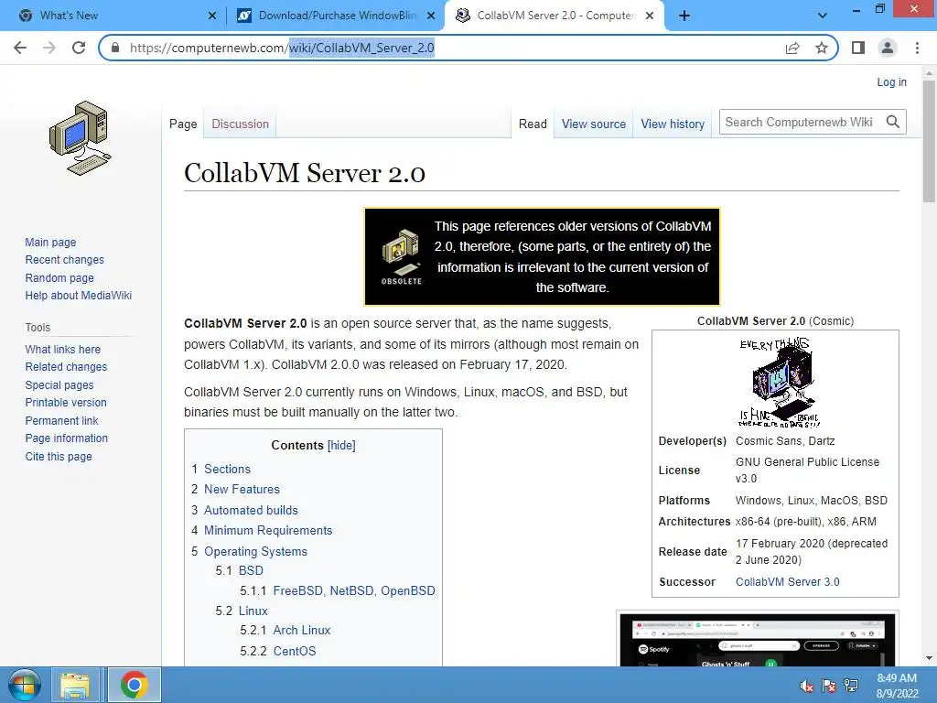Switch to the Download/Purchase WindowBlinds tab

pyautogui.click(x=336, y=16)
